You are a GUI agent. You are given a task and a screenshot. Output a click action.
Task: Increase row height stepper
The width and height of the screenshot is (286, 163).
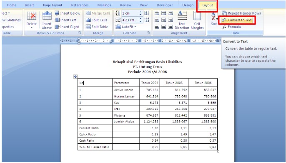140,12
